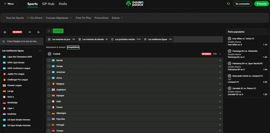Collapse the Les meilleures ligues sidebar section
Viewport: 270px width, 133px height.
pos(40,51)
